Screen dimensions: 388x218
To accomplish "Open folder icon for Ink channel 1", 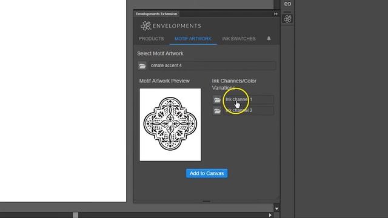I will pos(217,100).
